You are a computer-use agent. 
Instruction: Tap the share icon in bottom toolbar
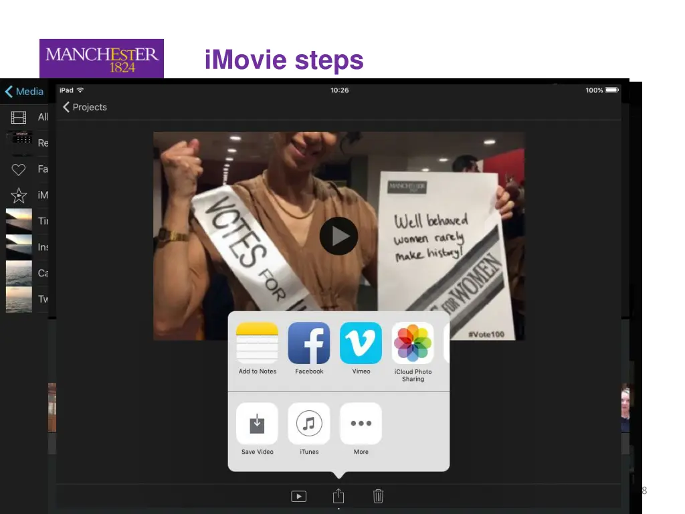338,496
